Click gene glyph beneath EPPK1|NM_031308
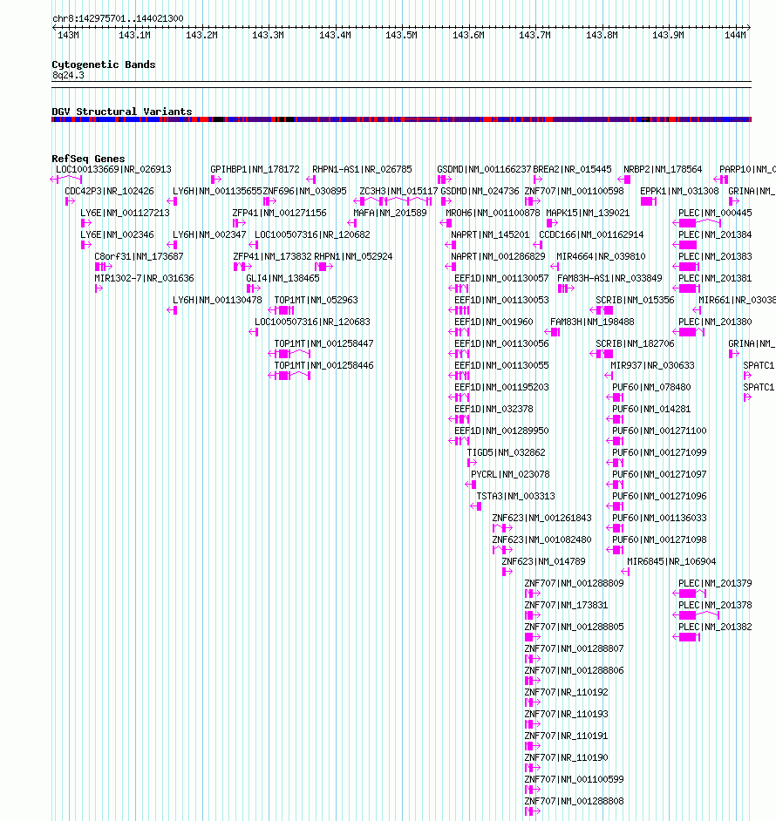The height and width of the screenshot is (821, 776). click(x=649, y=201)
